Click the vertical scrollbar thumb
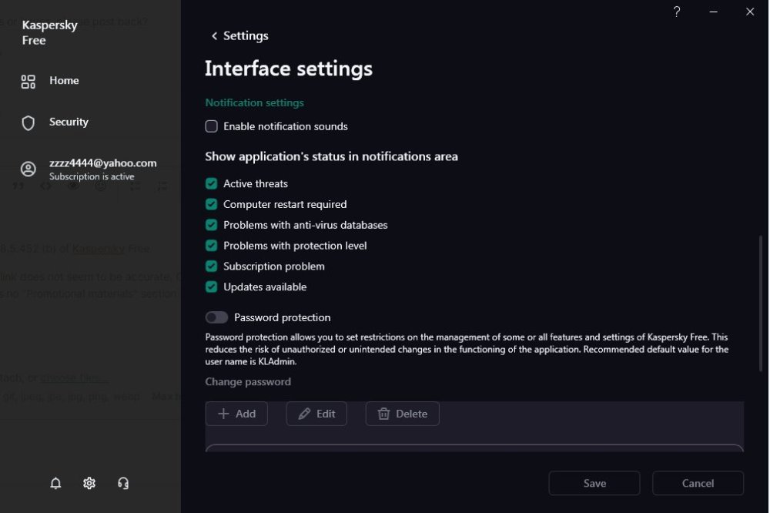This screenshot has height=513, width=770. pos(761,303)
